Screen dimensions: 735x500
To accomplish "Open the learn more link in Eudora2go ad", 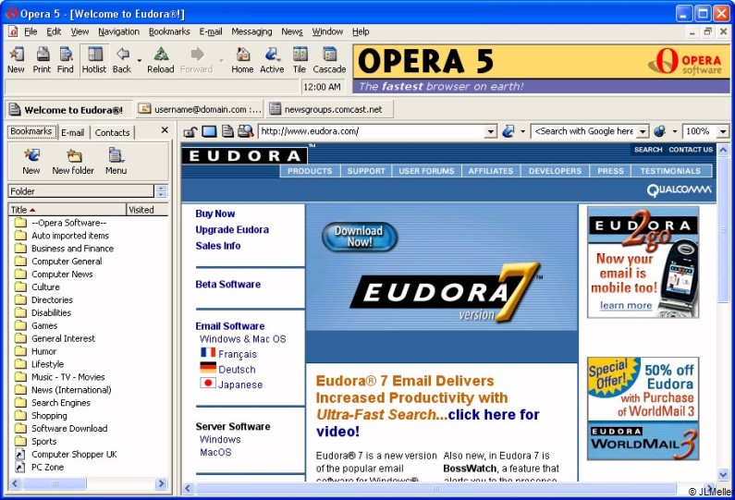I will [626, 306].
